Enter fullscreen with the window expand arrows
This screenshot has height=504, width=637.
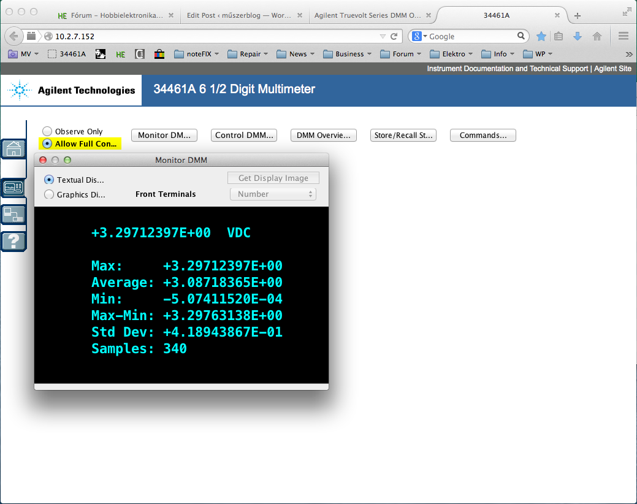(627, 12)
